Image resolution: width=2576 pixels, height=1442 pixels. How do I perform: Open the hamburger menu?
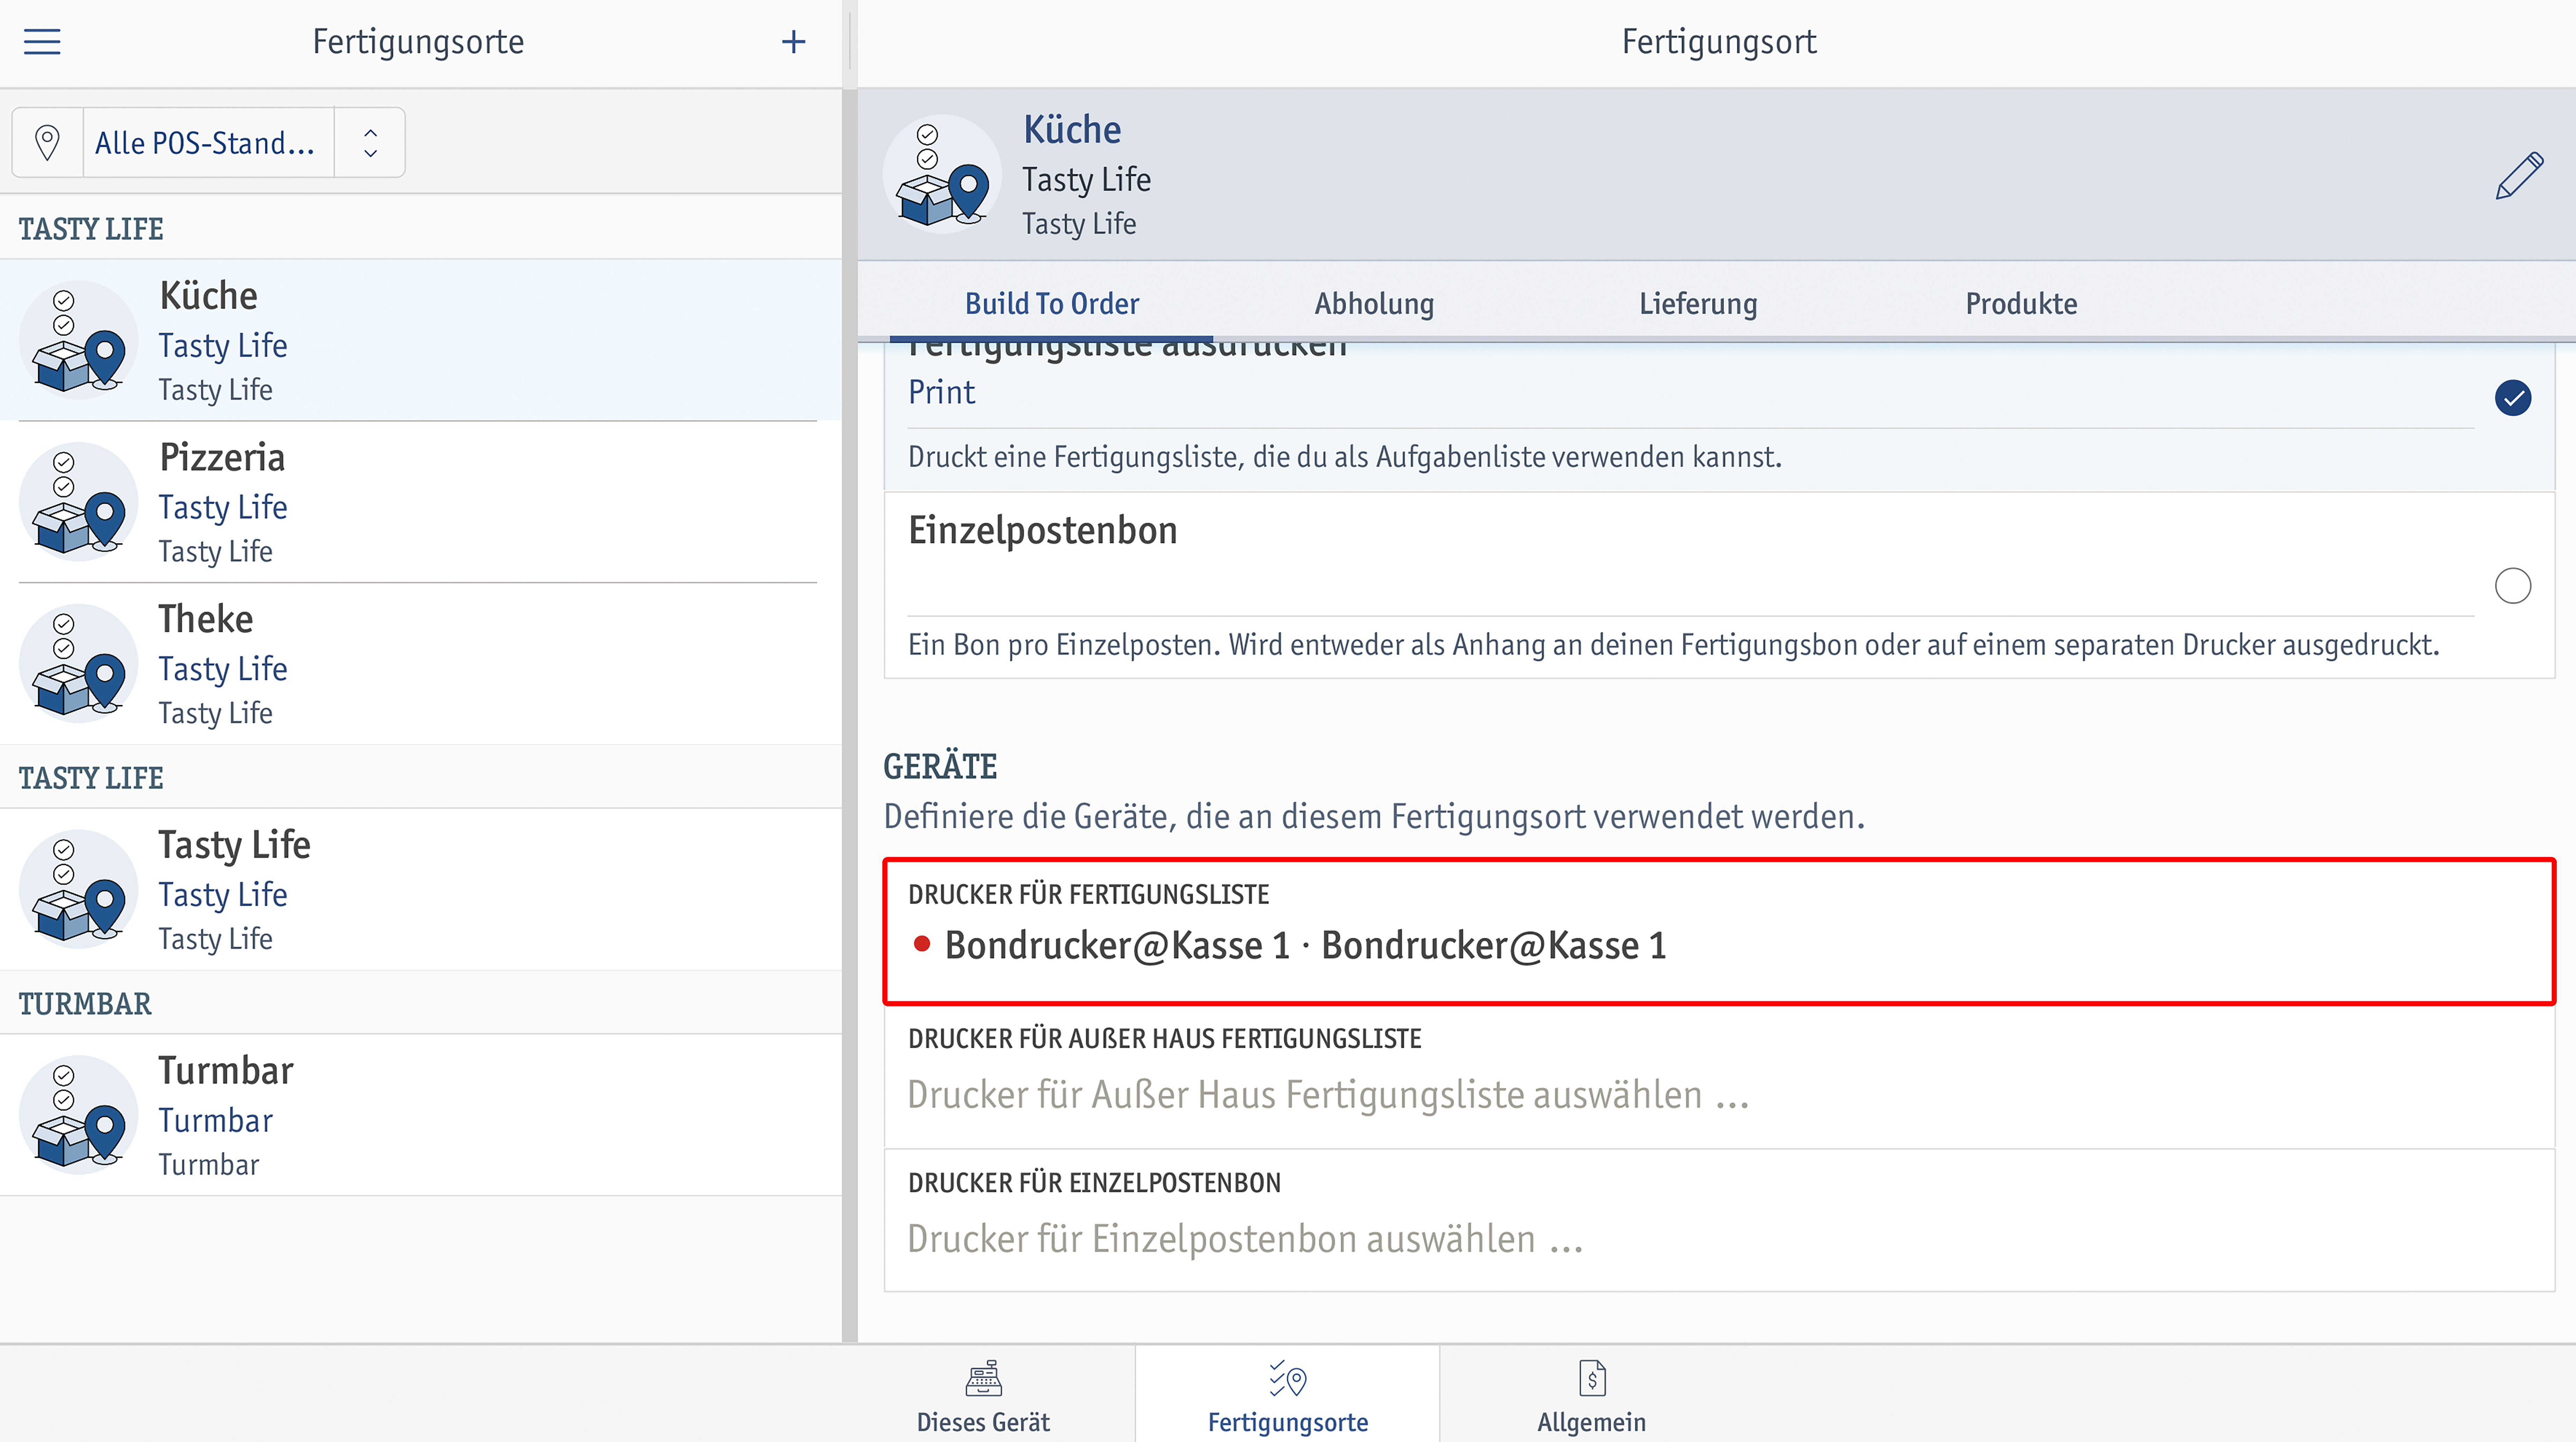(x=42, y=42)
